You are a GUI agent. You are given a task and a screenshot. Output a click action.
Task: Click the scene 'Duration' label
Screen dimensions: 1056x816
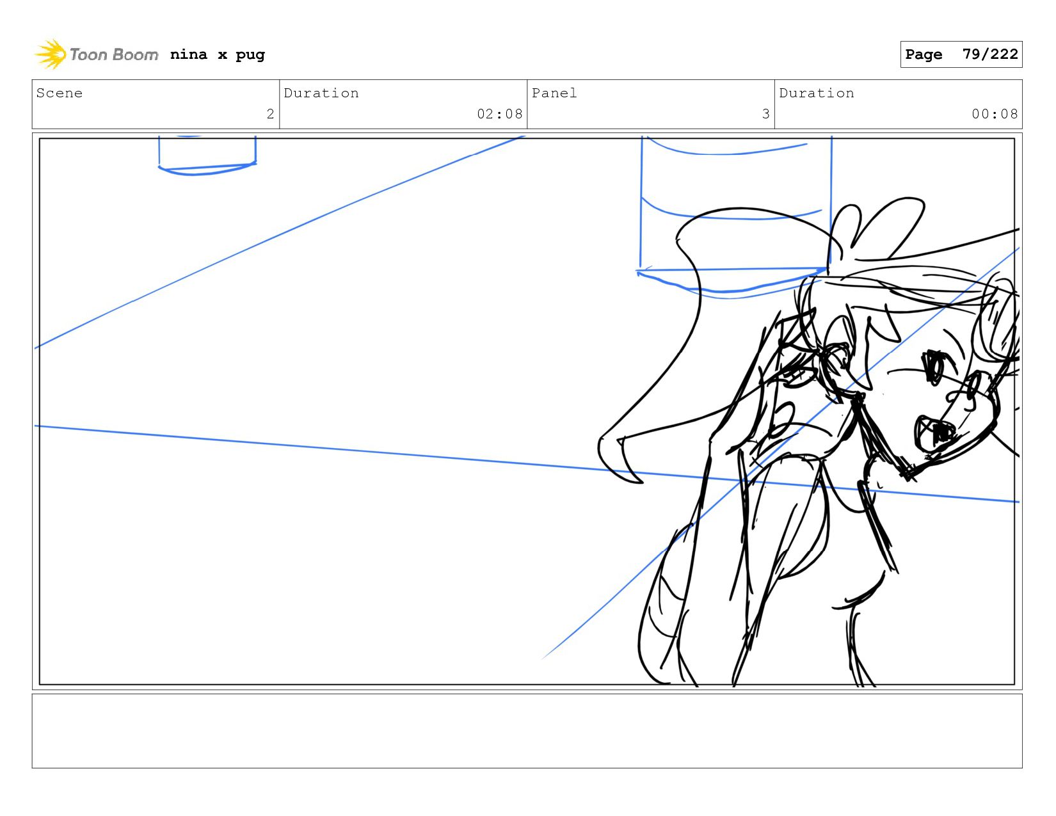(x=321, y=93)
